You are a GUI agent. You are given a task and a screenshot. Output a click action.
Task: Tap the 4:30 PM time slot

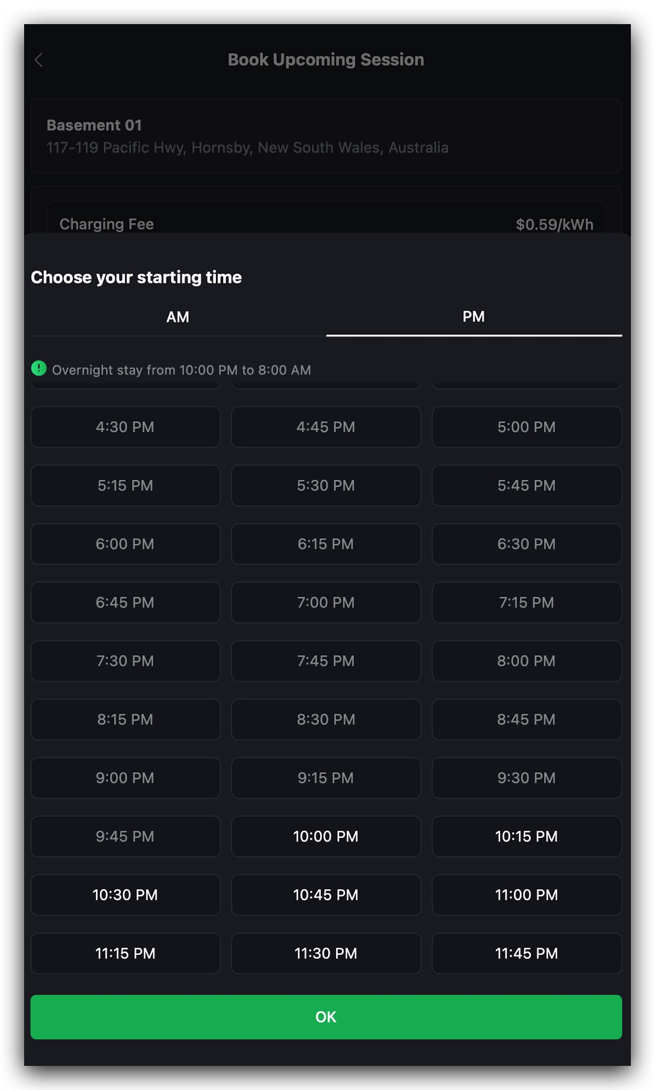pyautogui.click(x=125, y=427)
